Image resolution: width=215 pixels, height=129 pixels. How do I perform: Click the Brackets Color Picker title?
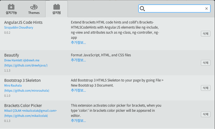[x=23, y=106]
